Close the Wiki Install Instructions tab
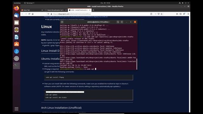Screen dimensions: 203x114 pyautogui.click(x=90, y=10)
